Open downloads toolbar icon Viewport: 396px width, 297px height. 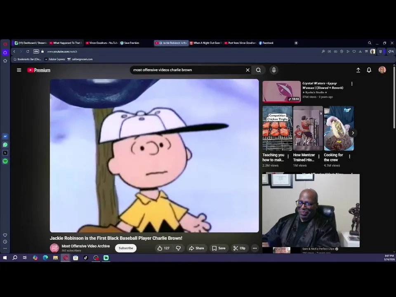tap(360, 52)
